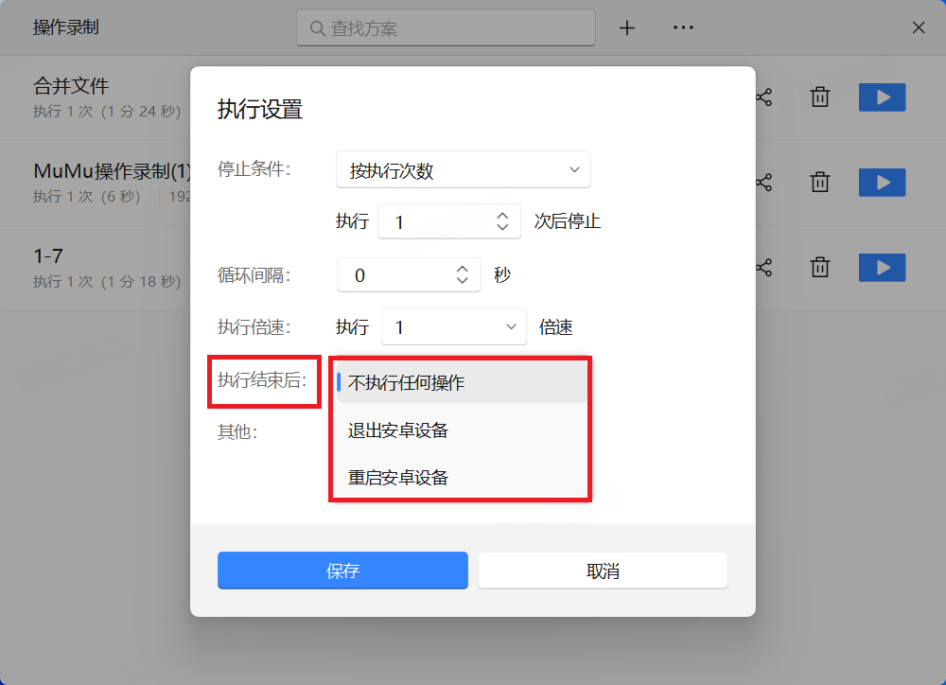
Task: Play the MuMu操作录制(1) recording
Action: coord(882,183)
